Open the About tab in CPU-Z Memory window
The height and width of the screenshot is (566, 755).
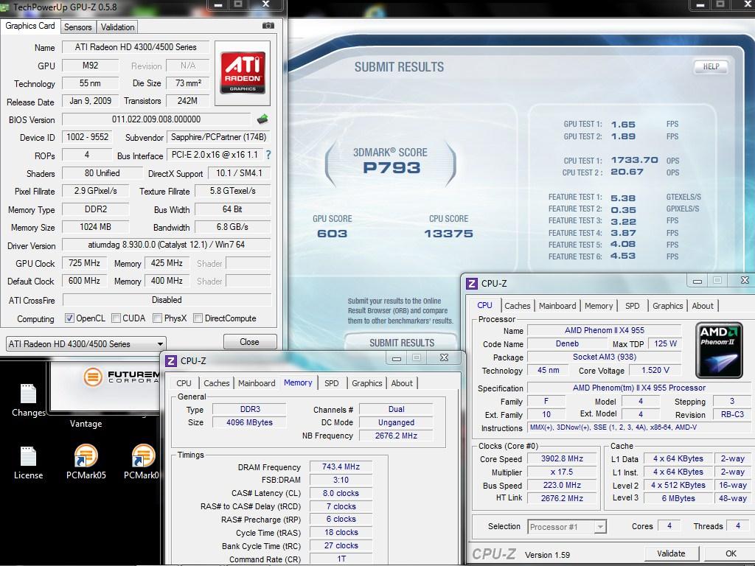point(402,383)
